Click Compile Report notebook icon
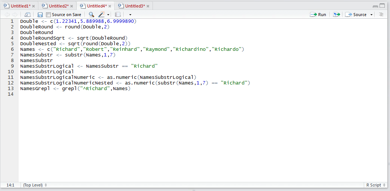Viewport: 390px width, 191px height. (x=118, y=15)
